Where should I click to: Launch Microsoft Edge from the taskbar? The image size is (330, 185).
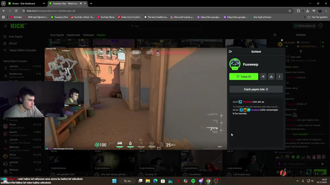pyautogui.click(x=155, y=181)
